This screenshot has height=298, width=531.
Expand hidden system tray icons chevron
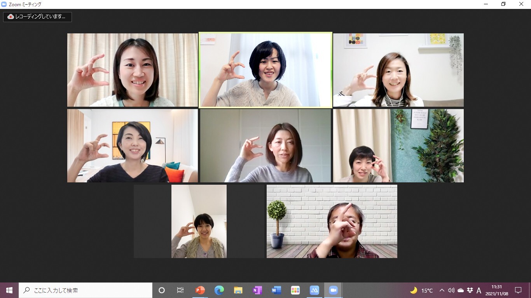point(442,290)
